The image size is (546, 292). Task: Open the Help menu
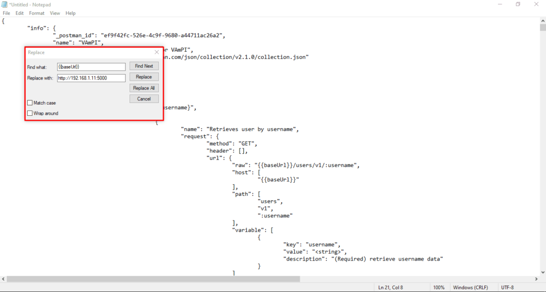pos(70,13)
